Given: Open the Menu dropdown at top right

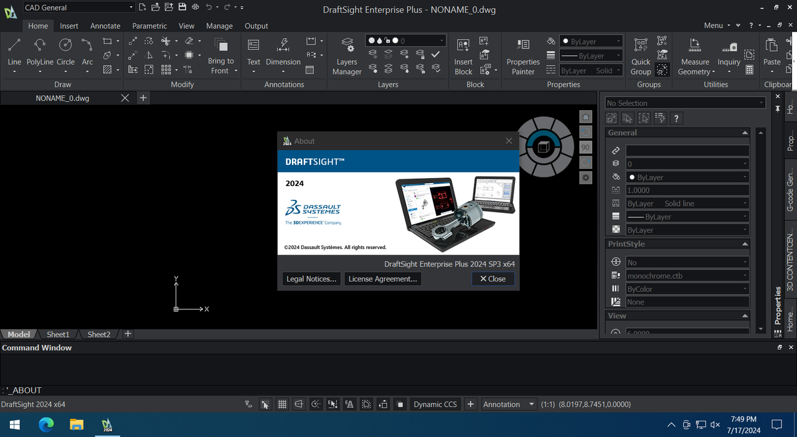Looking at the screenshot, I should (718, 26).
